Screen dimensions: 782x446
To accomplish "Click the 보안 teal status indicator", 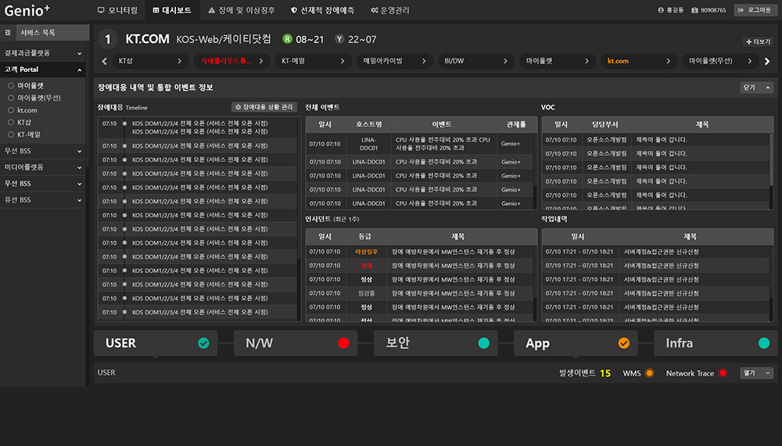I will coord(484,343).
